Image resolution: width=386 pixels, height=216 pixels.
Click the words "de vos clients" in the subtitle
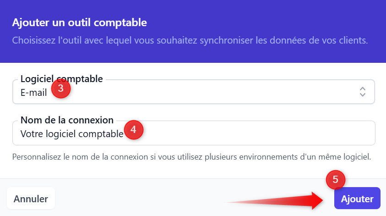[340, 40]
